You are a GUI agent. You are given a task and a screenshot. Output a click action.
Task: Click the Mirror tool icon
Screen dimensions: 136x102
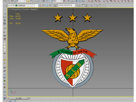pos(76,1)
